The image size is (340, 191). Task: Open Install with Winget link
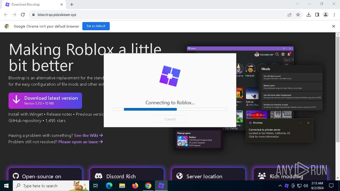[x=25, y=114]
